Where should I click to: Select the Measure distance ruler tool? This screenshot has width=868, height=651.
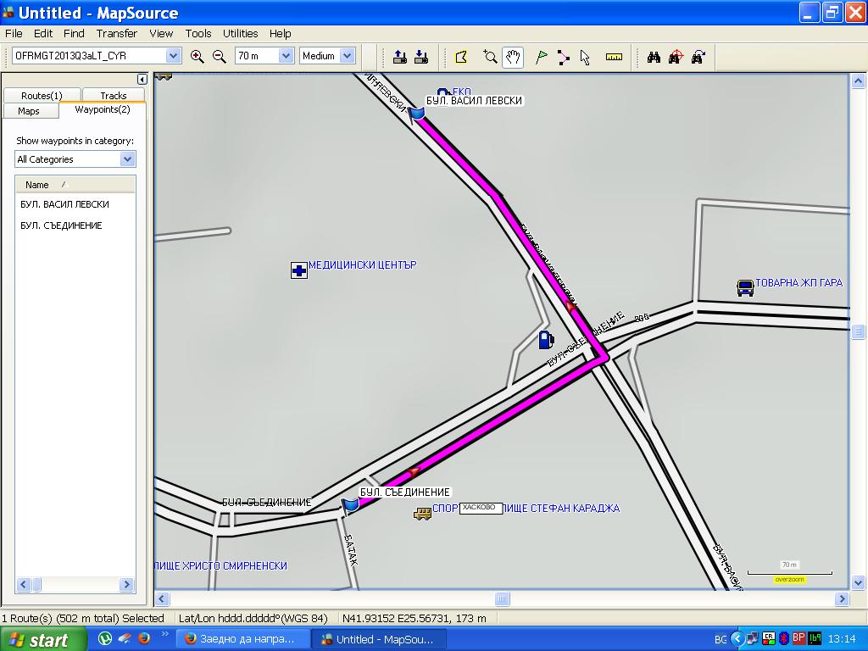point(615,57)
